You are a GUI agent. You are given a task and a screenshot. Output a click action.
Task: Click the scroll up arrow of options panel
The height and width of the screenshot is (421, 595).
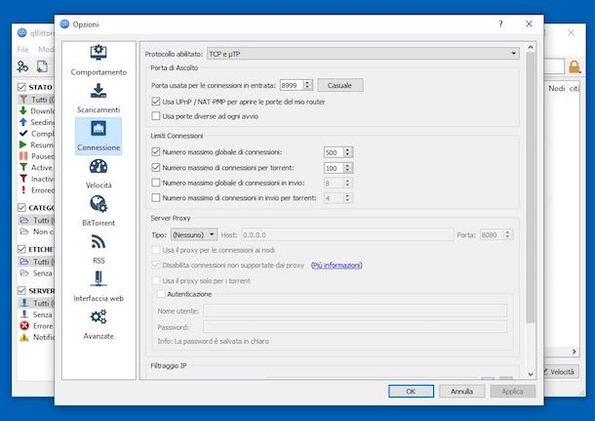point(531,48)
